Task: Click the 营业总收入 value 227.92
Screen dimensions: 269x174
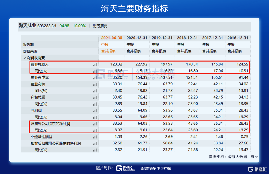Action: pyautogui.click(x=141, y=64)
